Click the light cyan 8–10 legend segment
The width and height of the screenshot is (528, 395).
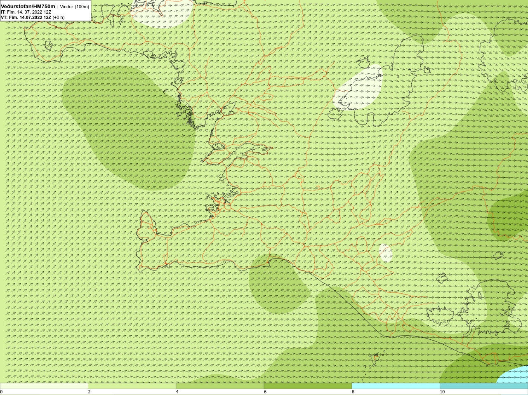[x=396, y=386]
